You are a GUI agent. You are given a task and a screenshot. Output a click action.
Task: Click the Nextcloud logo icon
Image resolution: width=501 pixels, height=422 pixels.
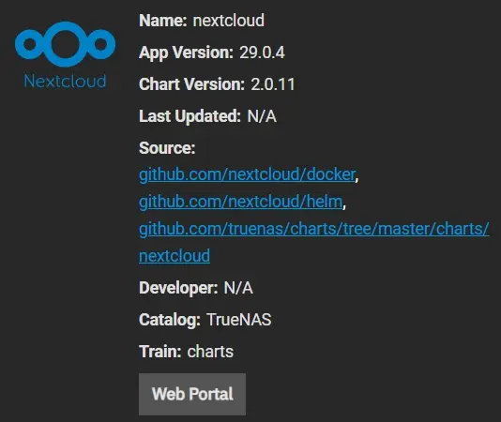65,54
